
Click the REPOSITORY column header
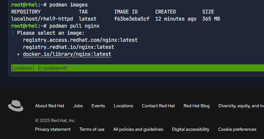pos(26,12)
